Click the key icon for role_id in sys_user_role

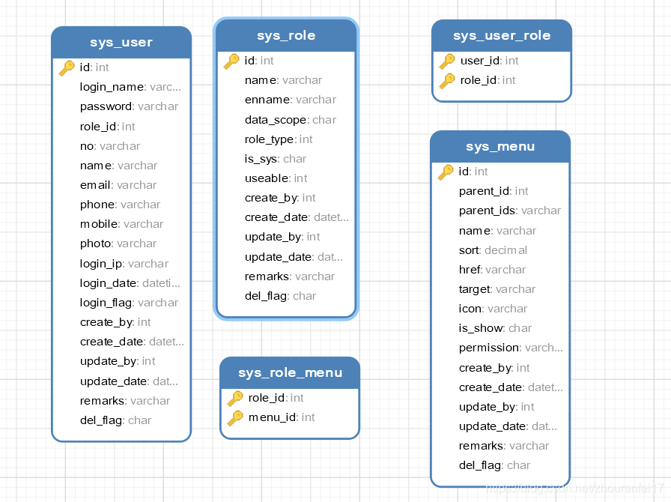tap(447, 79)
